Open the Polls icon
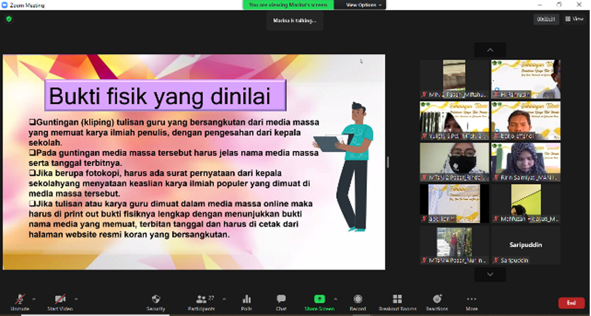 [246, 300]
